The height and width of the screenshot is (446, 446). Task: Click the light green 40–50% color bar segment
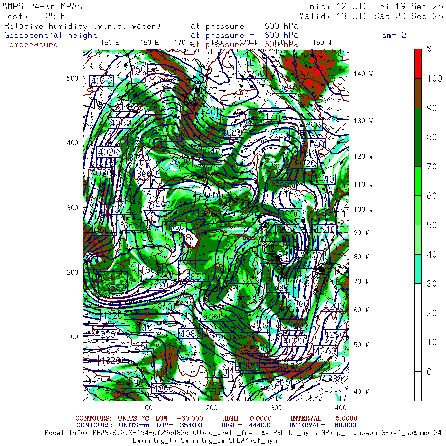(x=418, y=239)
